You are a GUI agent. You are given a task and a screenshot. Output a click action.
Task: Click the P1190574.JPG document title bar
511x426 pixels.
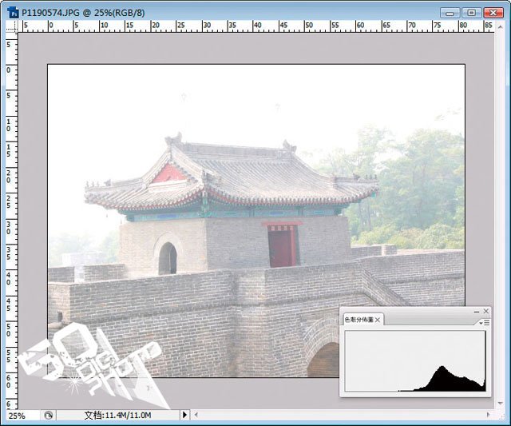228,13
